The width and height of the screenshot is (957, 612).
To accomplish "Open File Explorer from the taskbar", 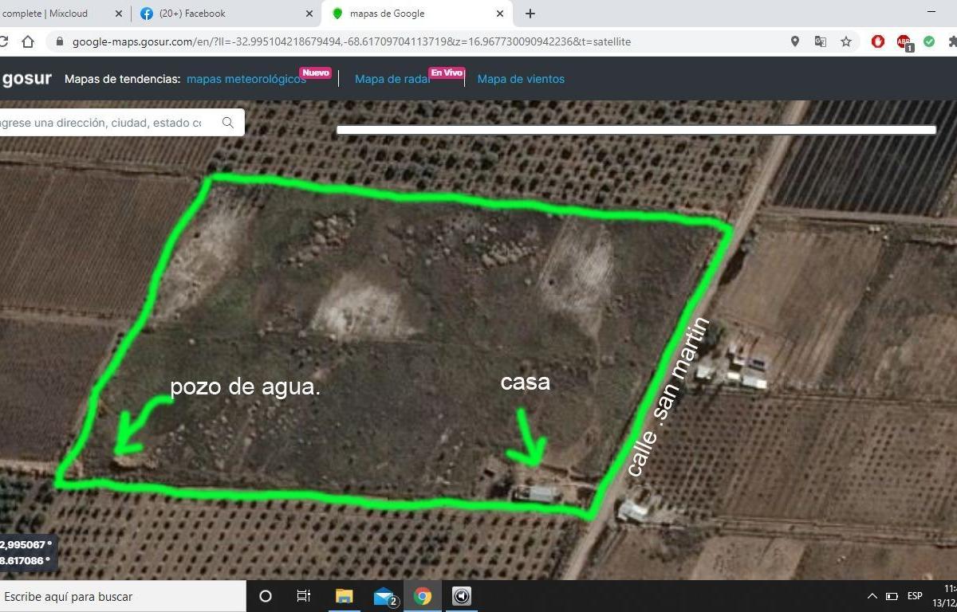I will [344, 596].
